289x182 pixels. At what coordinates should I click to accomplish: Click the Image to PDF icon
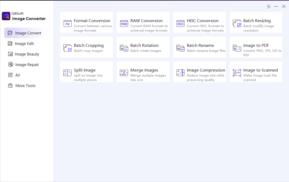click(237, 48)
